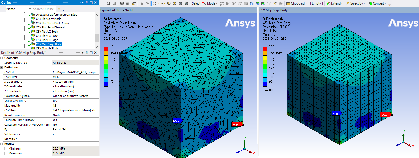This screenshot has width=419, height=158.
Task: Click into the Search Outline field
Action: click(x=44, y=9)
